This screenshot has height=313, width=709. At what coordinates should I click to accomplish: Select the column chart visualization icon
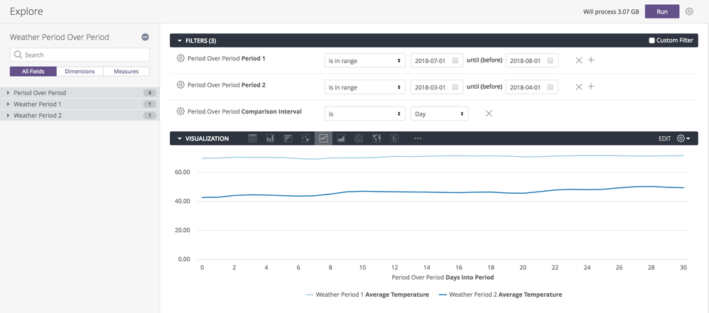click(x=271, y=138)
